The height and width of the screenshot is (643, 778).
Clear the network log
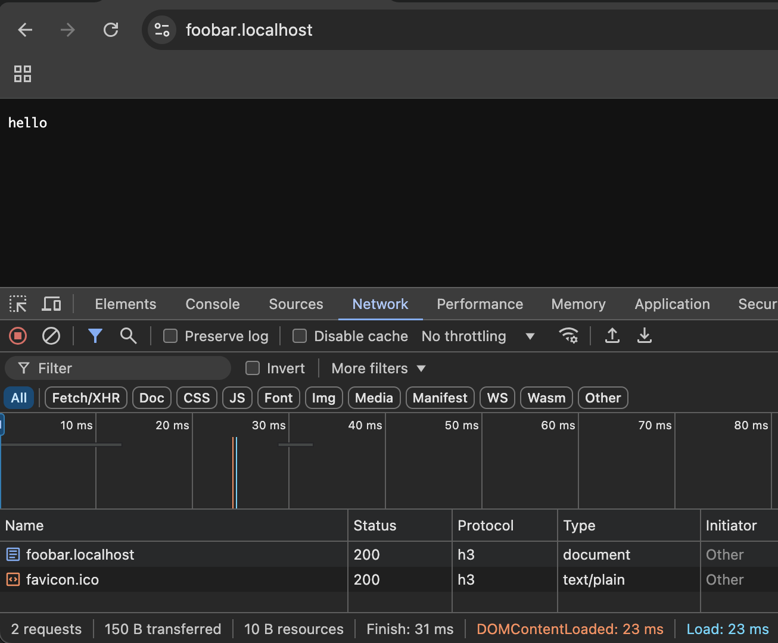(x=51, y=336)
